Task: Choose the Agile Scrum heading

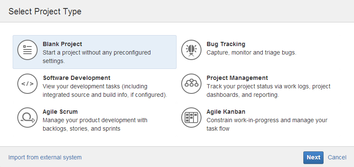Action: (60, 112)
